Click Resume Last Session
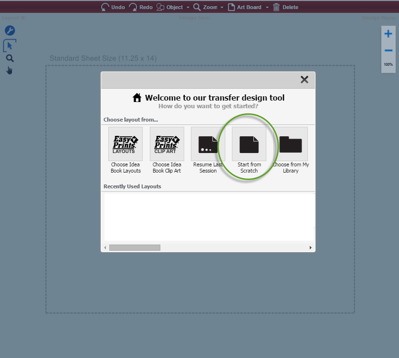The width and height of the screenshot is (399, 358). point(208,143)
